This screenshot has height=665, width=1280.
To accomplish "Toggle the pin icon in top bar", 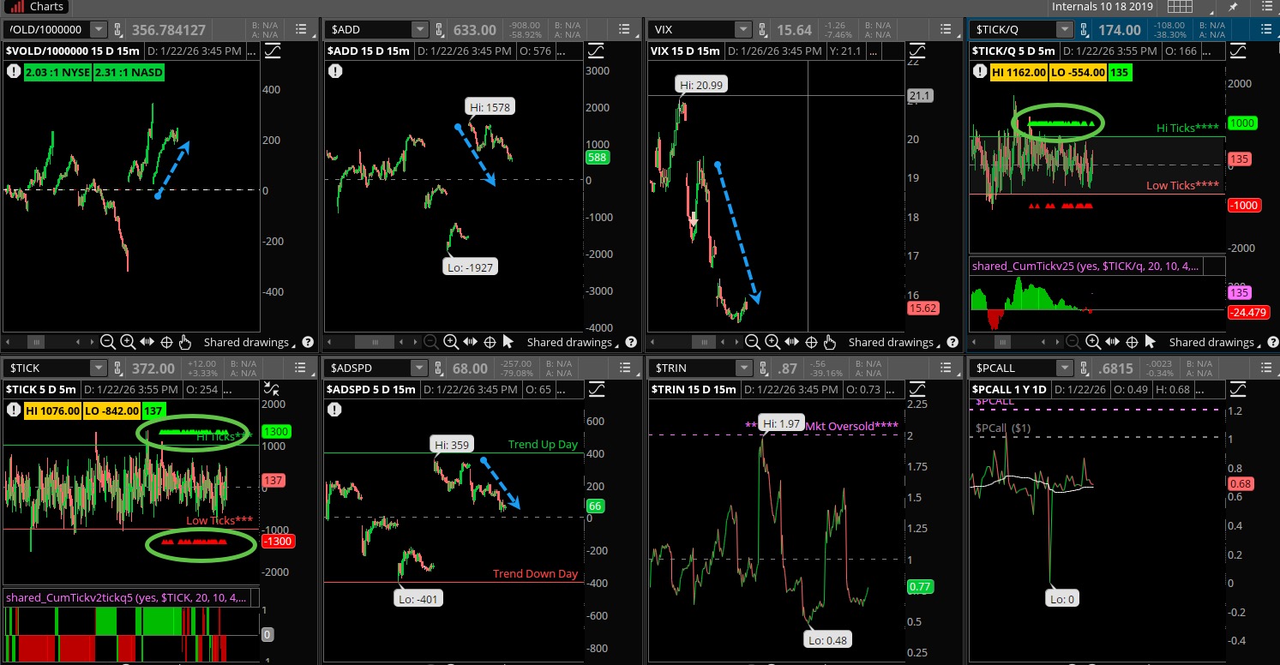I will tap(1233, 7).
